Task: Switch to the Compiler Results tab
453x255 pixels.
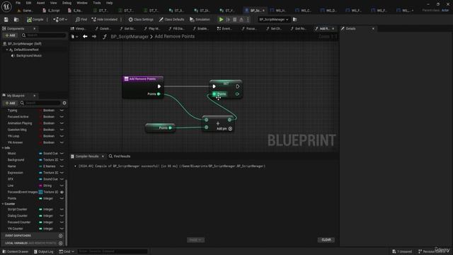Action: click(87, 157)
